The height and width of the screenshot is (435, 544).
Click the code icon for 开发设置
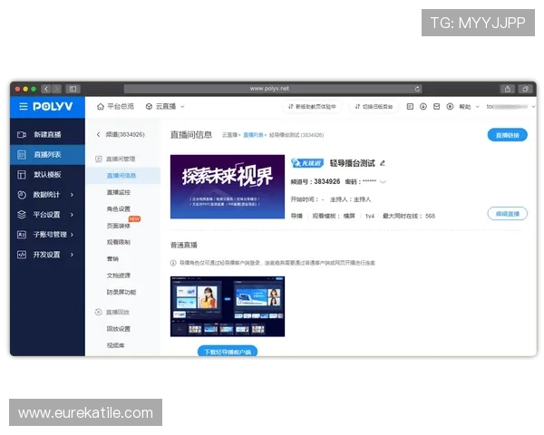[22, 255]
